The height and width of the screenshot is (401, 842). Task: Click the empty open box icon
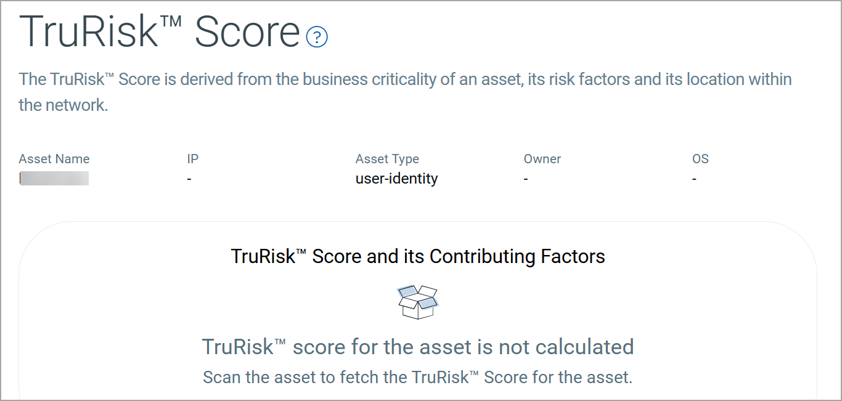point(418,302)
